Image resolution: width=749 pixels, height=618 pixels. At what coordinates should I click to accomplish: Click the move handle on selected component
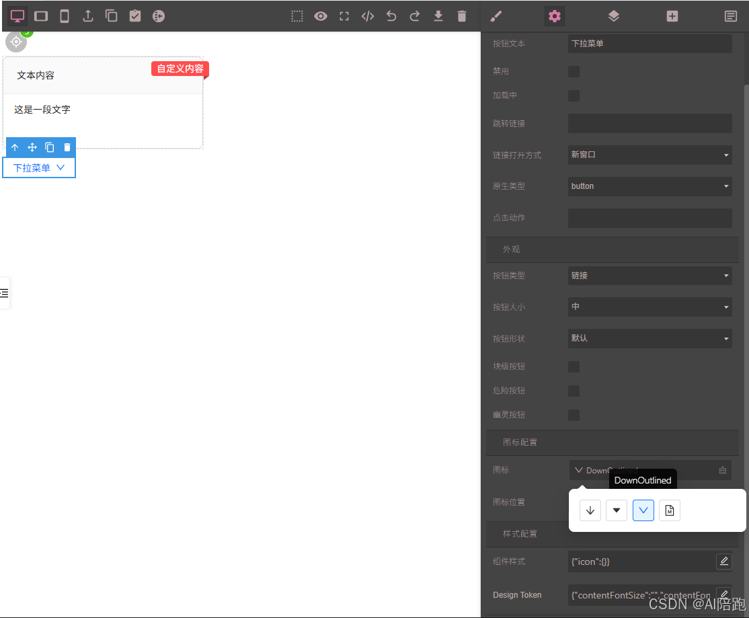click(32, 147)
